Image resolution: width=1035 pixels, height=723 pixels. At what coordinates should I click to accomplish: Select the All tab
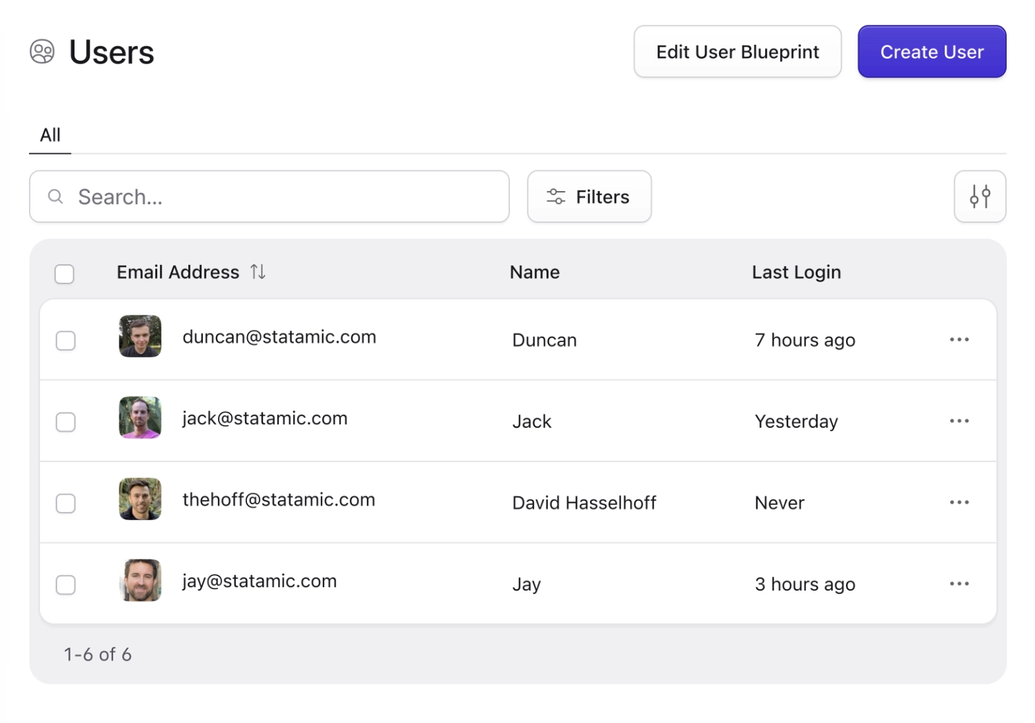50,135
